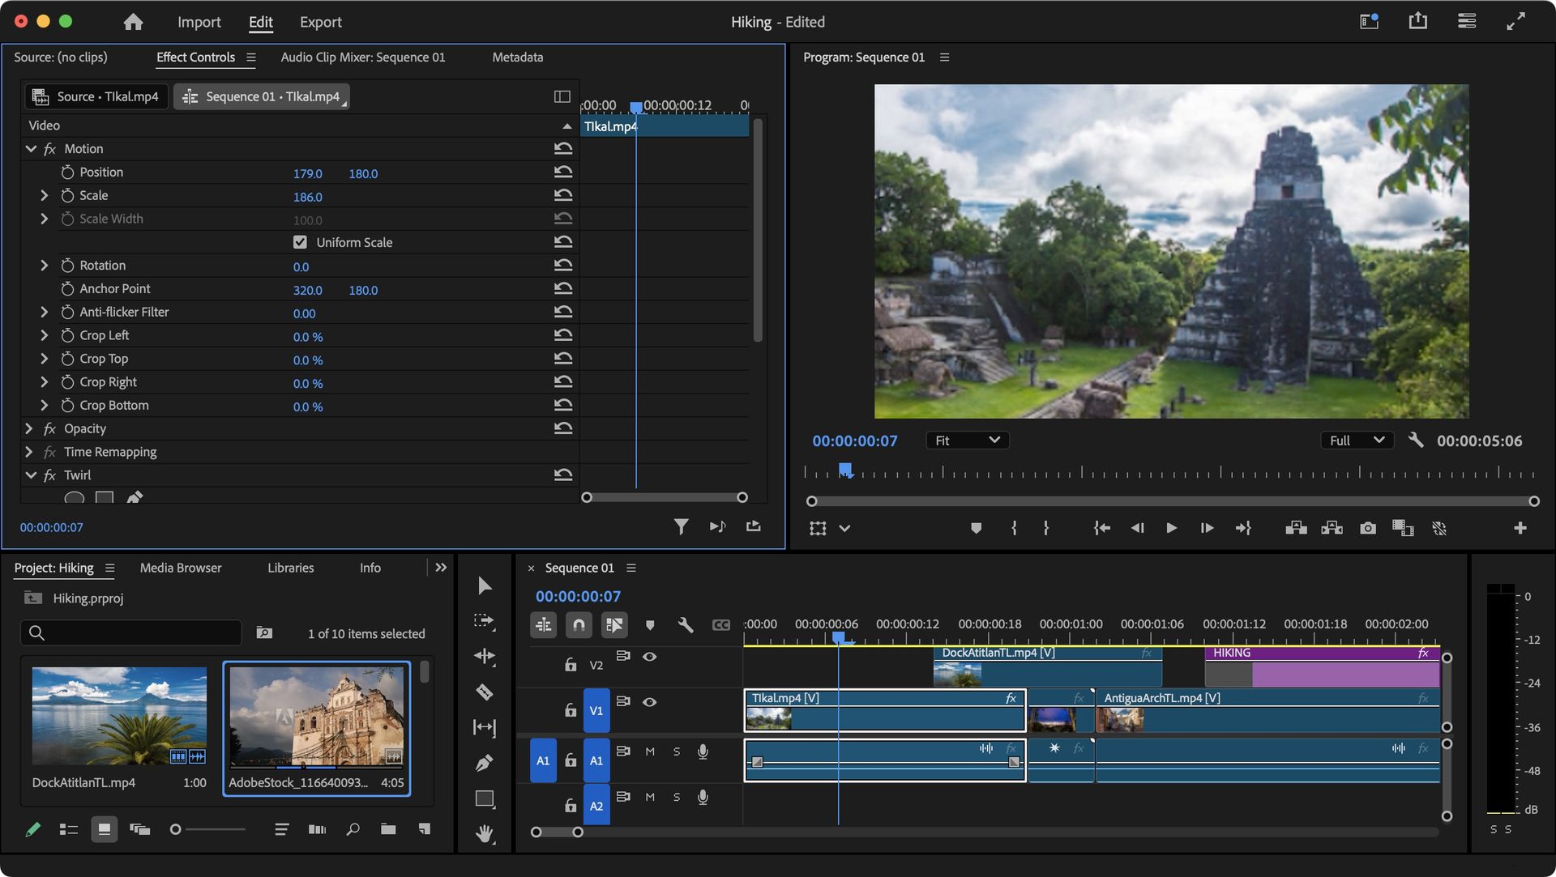Select the Hand tool in the timeline toolbar

point(485,832)
